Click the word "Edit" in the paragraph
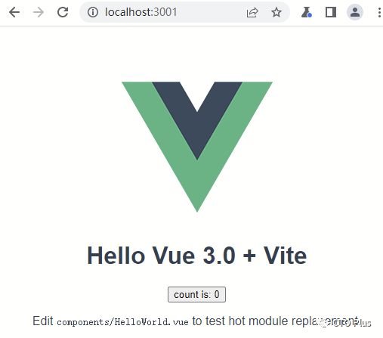 43,321
